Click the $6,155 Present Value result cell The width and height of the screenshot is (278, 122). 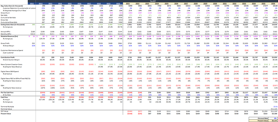[273, 120]
